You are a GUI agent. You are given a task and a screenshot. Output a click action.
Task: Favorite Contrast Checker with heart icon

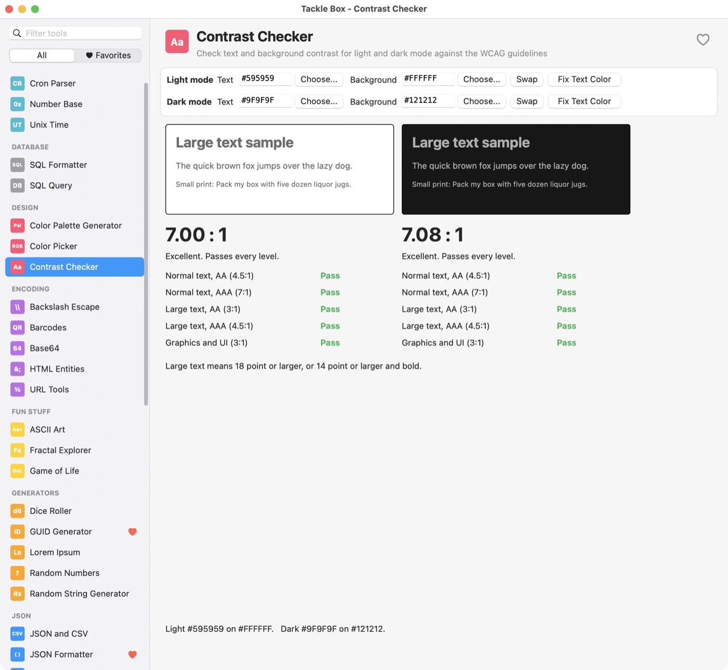[703, 40]
